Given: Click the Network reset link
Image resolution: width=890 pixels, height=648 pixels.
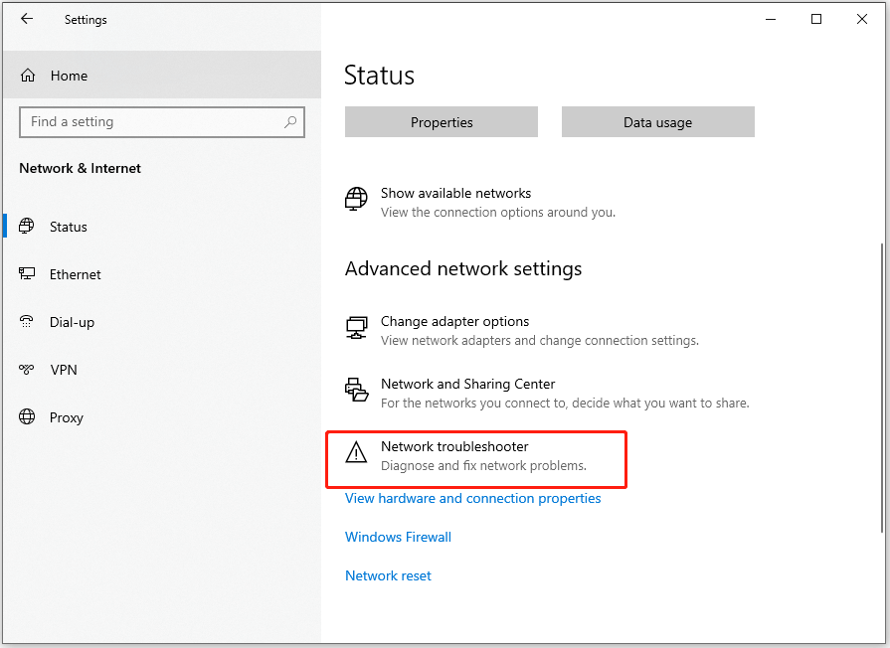Looking at the screenshot, I should pyautogui.click(x=388, y=575).
